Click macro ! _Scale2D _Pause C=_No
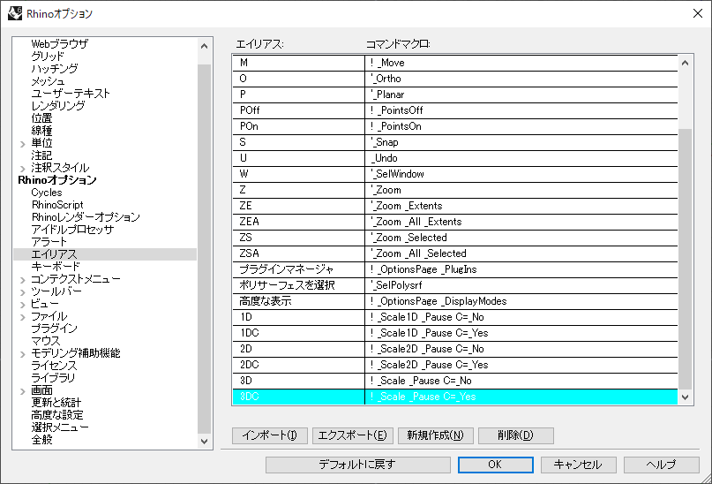Viewport: 712px width, 484px height. click(521, 349)
